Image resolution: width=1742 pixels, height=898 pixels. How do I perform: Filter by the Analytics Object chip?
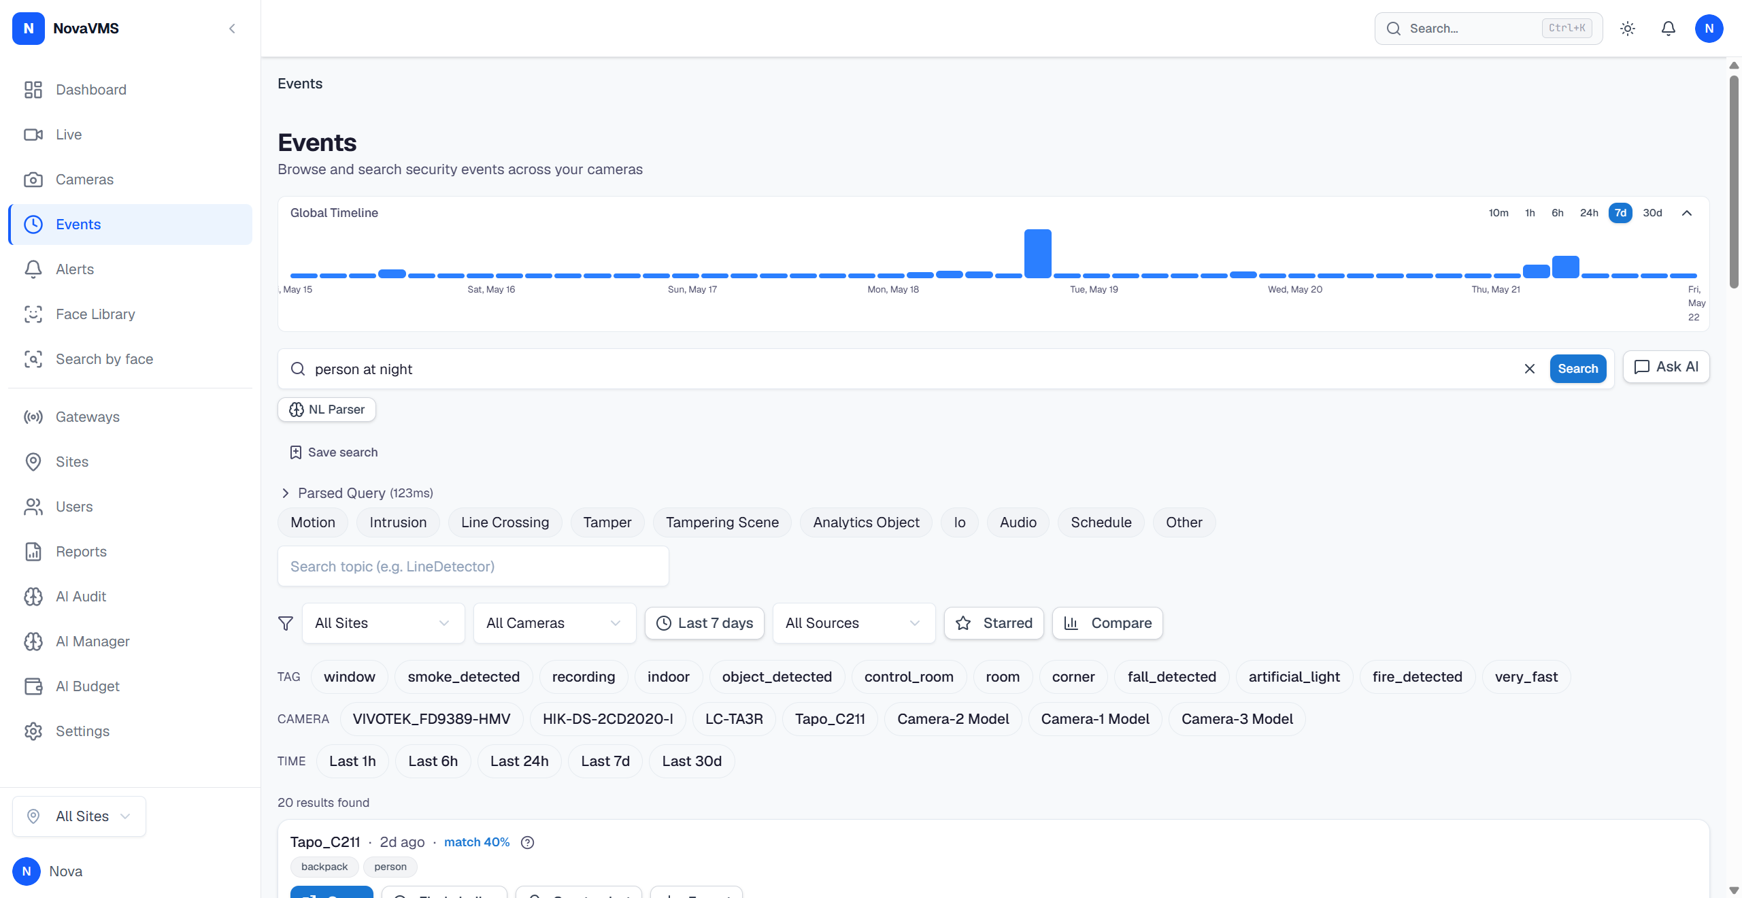pos(867,522)
